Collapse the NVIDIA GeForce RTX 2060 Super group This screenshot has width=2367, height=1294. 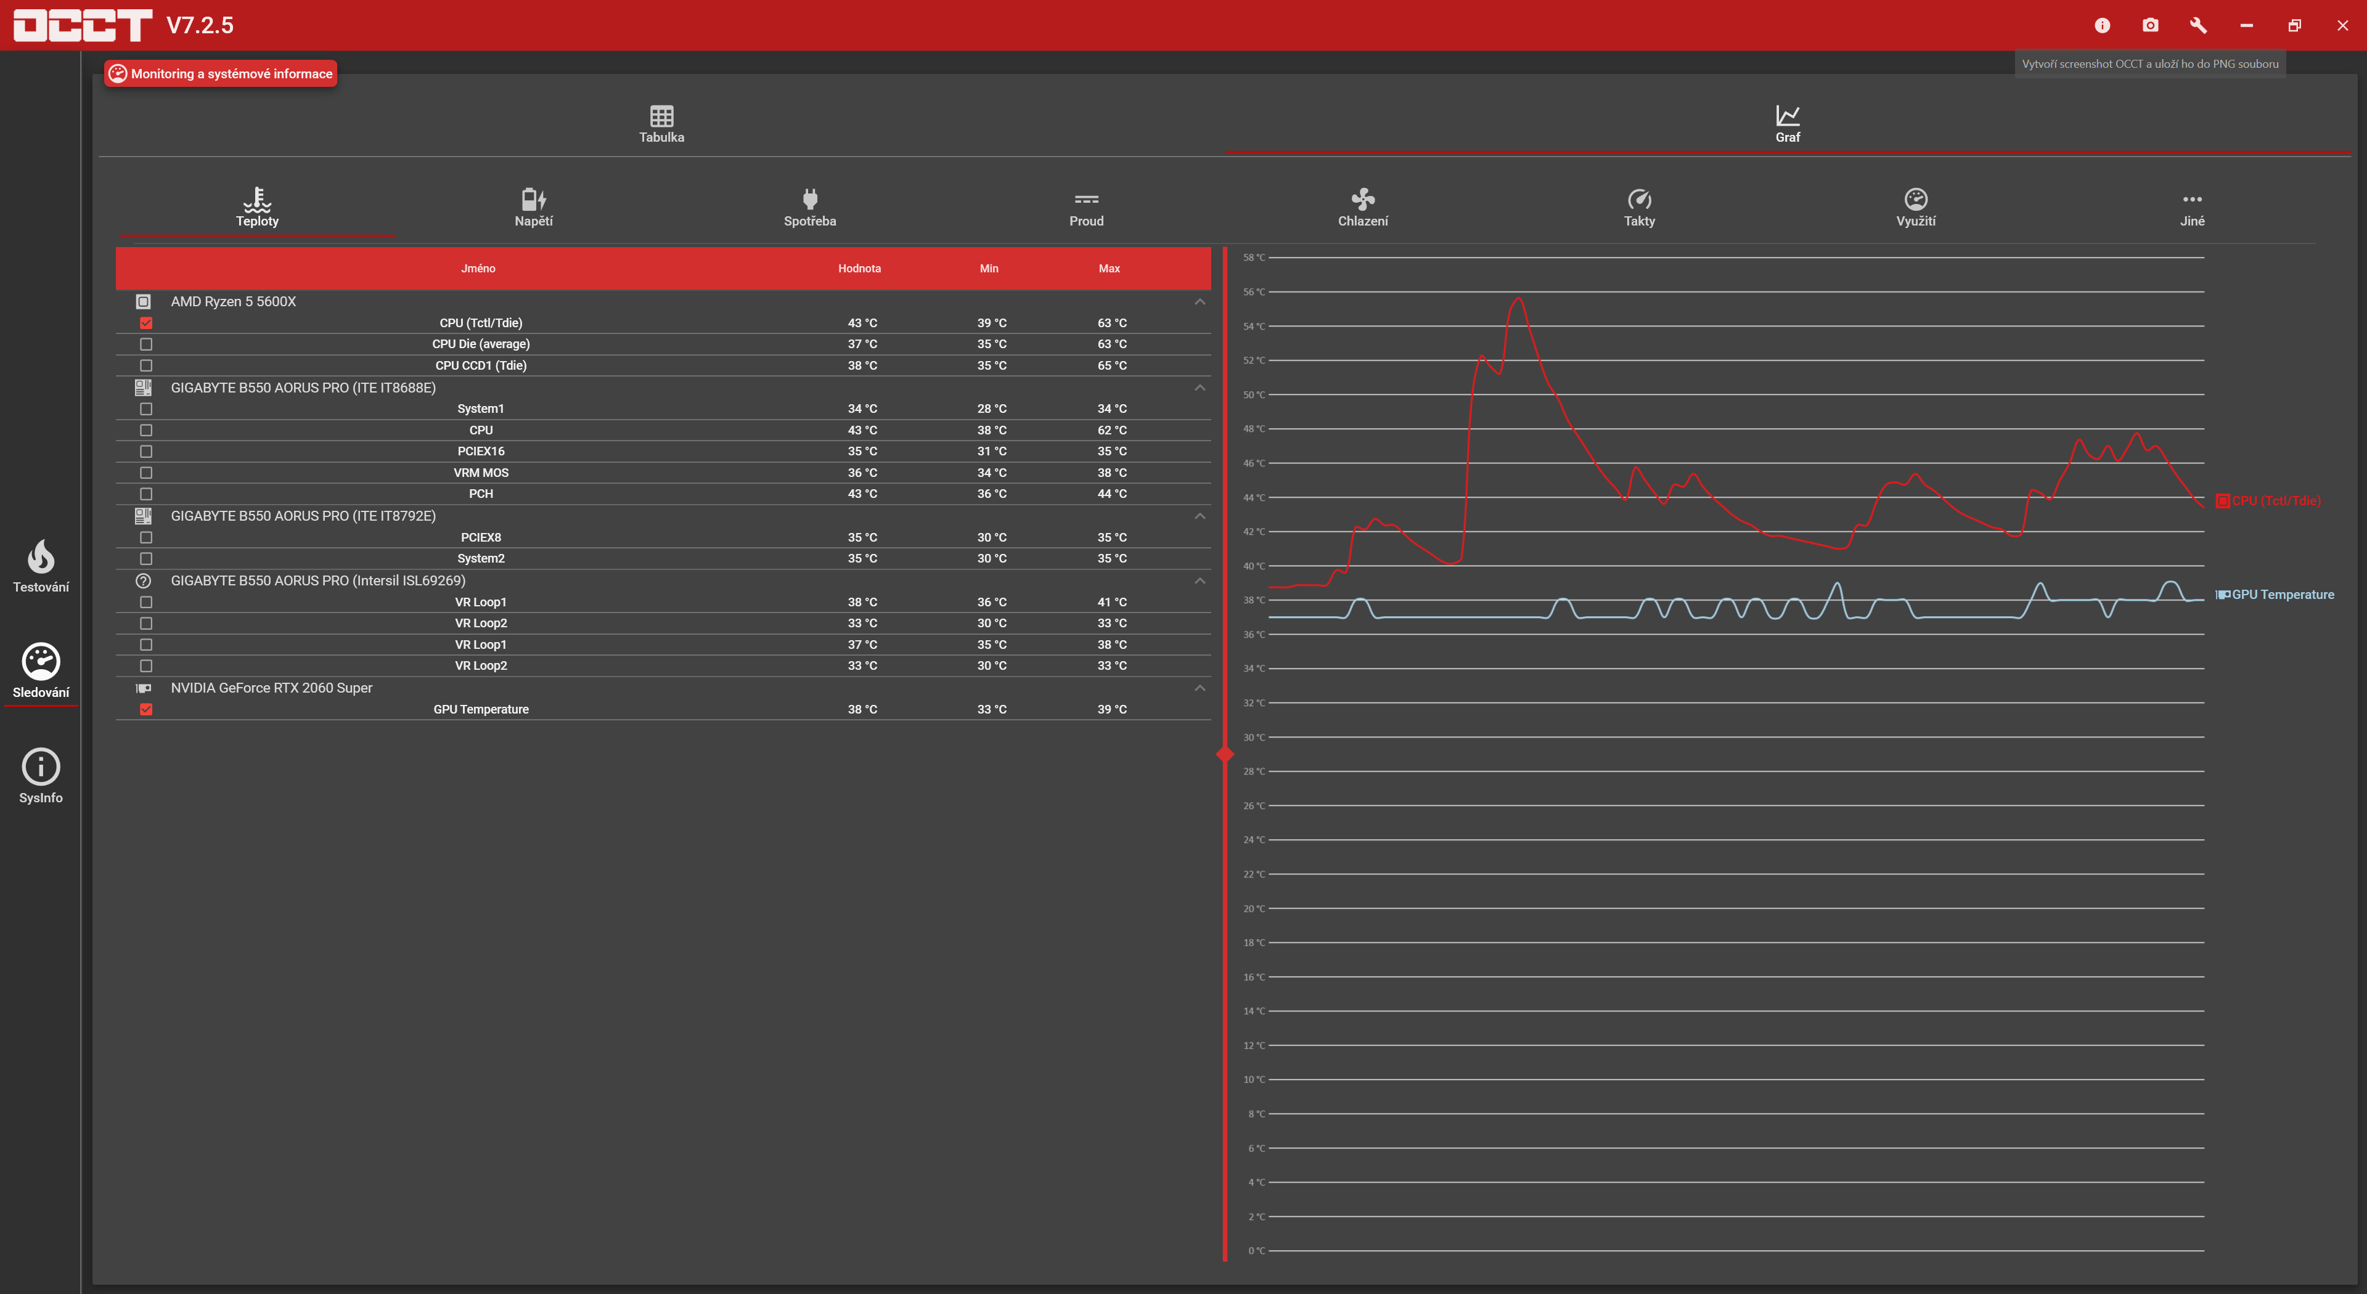tap(1199, 688)
